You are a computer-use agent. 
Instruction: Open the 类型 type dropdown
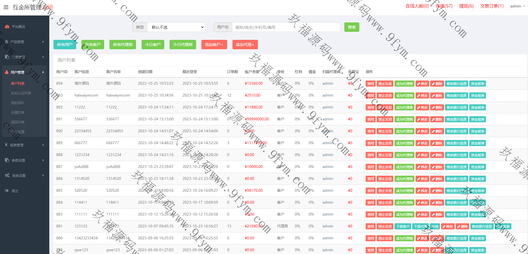coord(176,27)
